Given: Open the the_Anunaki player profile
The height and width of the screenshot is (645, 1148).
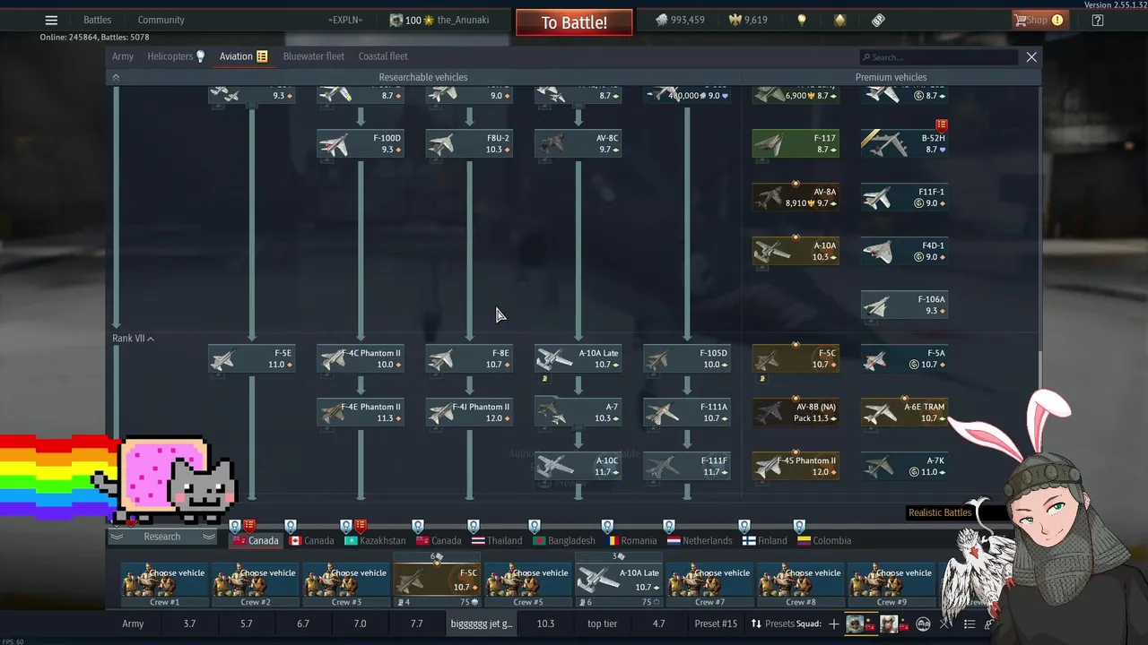Looking at the screenshot, I should (x=439, y=20).
